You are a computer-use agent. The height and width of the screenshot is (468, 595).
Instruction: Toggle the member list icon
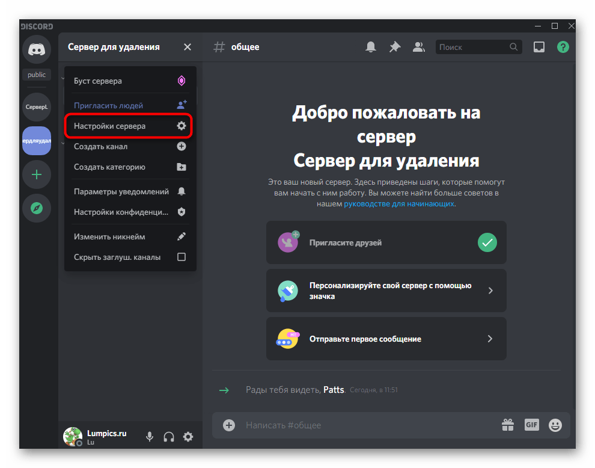pyautogui.click(x=419, y=47)
